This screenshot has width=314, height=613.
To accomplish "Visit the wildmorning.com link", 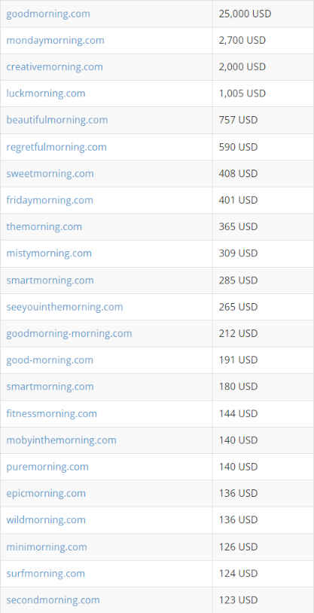I will (x=46, y=520).
